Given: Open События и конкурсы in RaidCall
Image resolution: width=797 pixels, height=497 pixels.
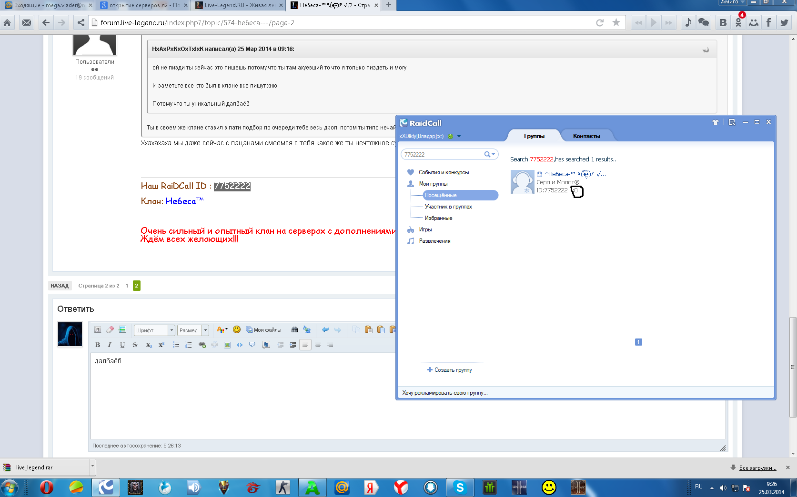Looking at the screenshot, I should click(x=444, y=172).
